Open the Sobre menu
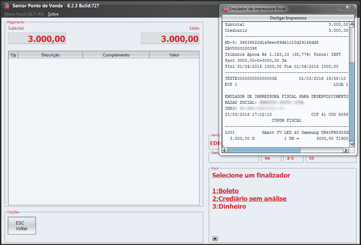The image size is (361, 245). (x=53, y=14)
